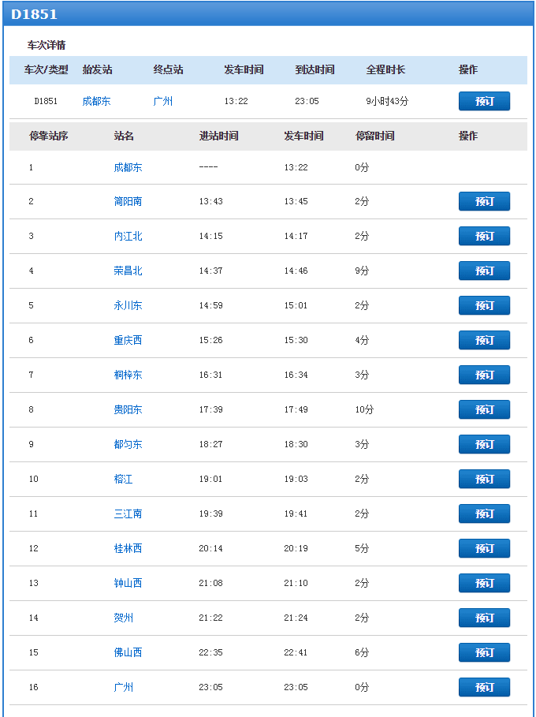Click 预订 in the 榕江 row
This screenshot has width=536, height=717.
click(x=484, y=480)
